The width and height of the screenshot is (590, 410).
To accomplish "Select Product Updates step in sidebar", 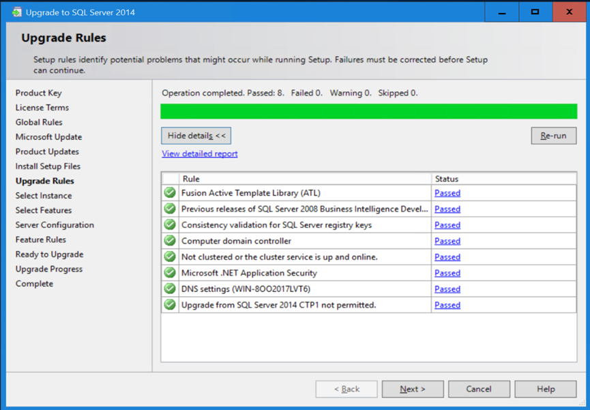I will [x=47, y=151].
